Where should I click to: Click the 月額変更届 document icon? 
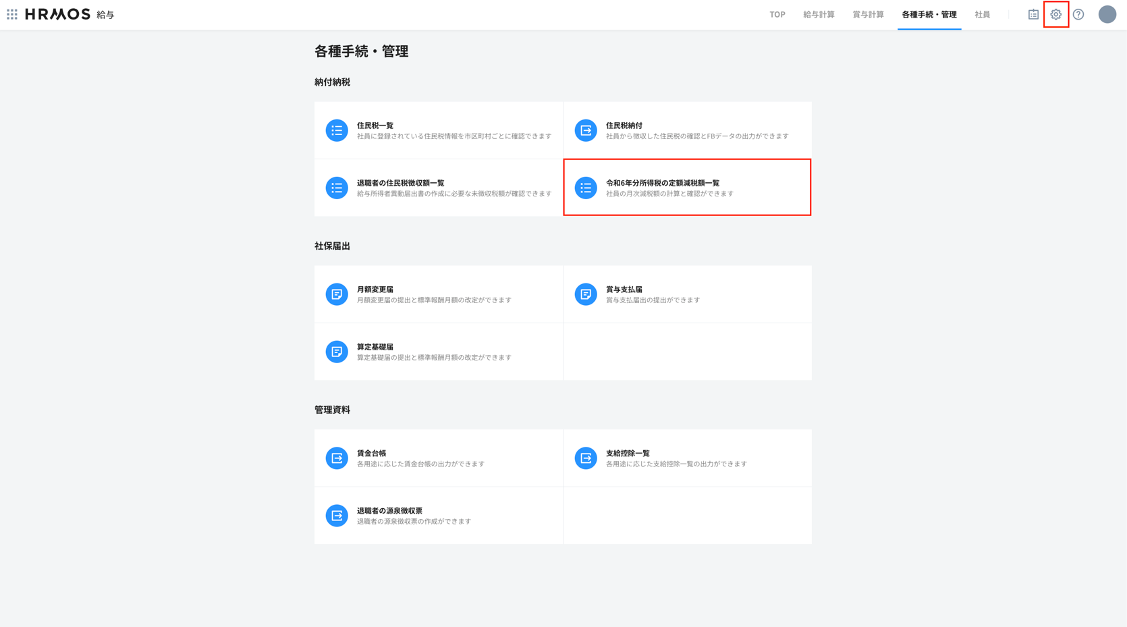coord(337,294)
